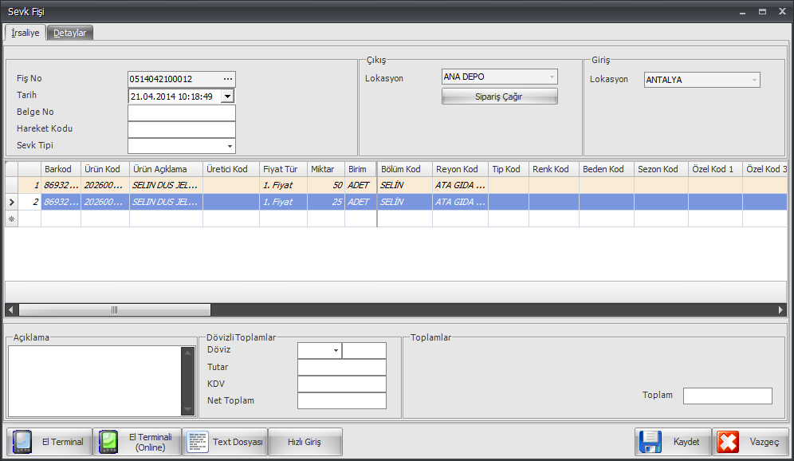Open the Tarih date picker dropdown
The image size is (794, 461).
click(x=227, y=96)
